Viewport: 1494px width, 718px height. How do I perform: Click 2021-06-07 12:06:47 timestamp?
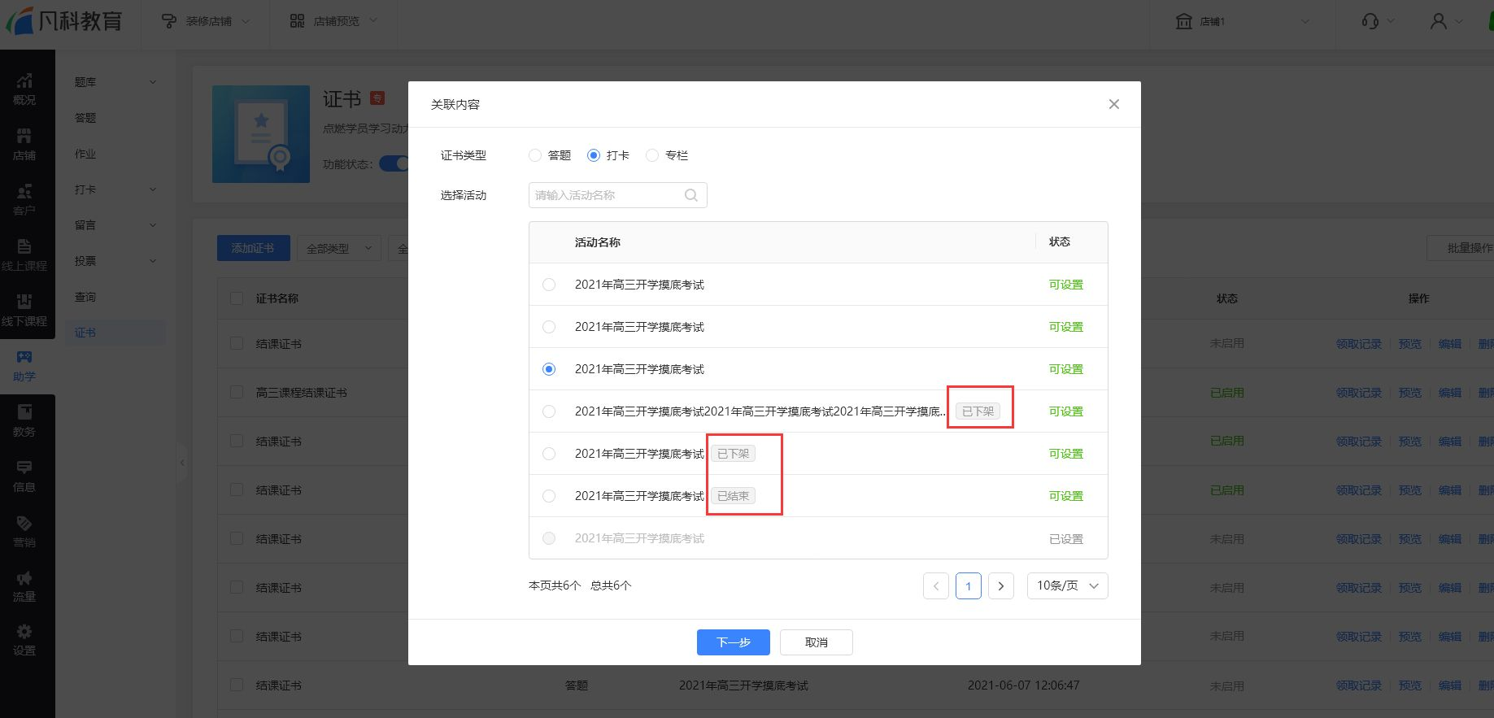tap(1024, 685)
